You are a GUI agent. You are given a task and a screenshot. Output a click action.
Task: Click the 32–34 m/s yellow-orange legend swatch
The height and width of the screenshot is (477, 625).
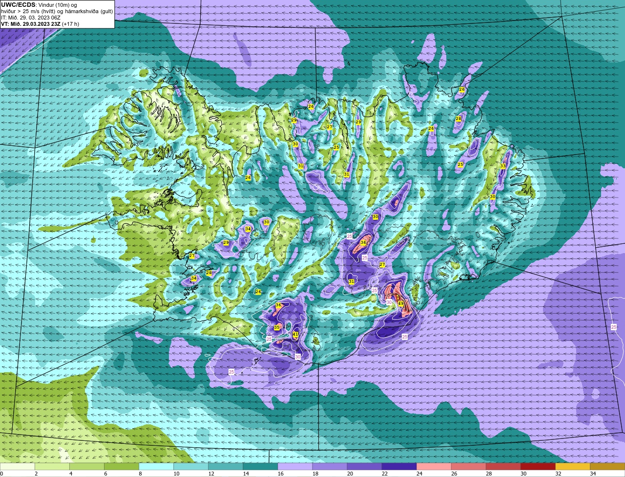coord(572,467)
